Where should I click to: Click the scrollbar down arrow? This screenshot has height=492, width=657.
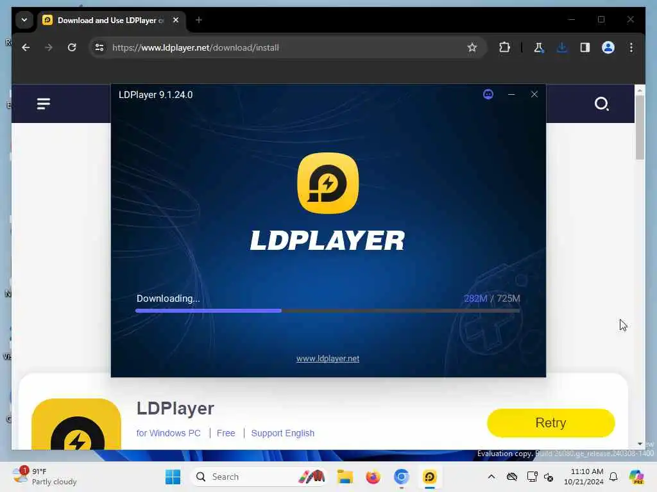640,443
